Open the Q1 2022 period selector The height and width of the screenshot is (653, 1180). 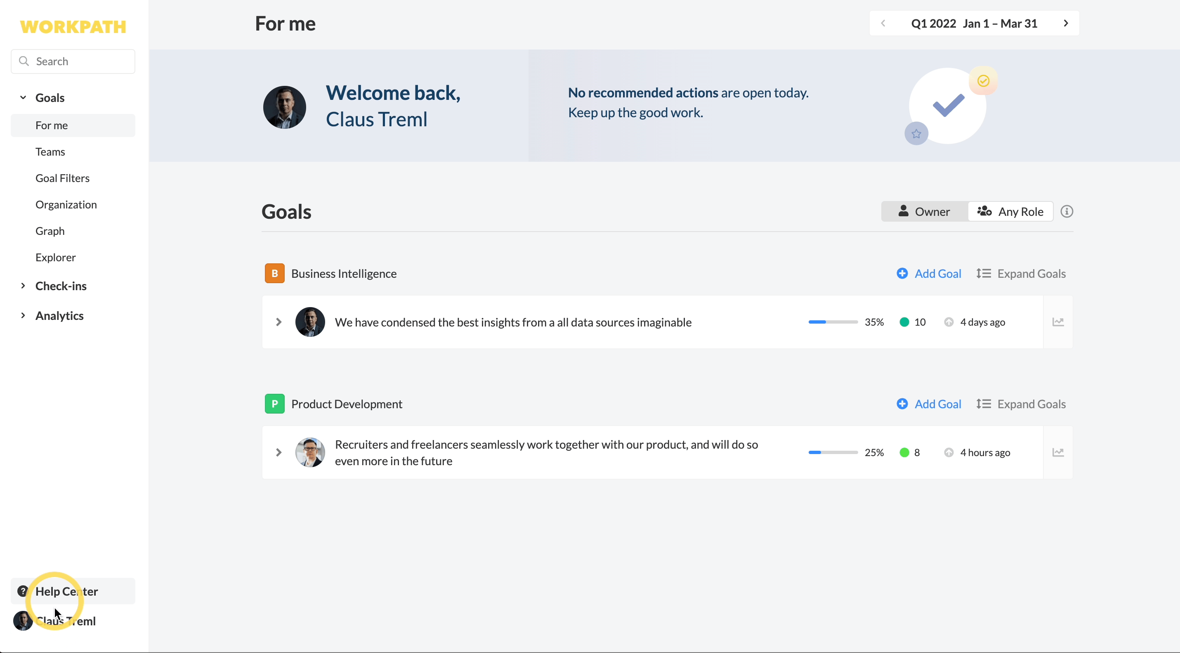(x=974, y=24)
